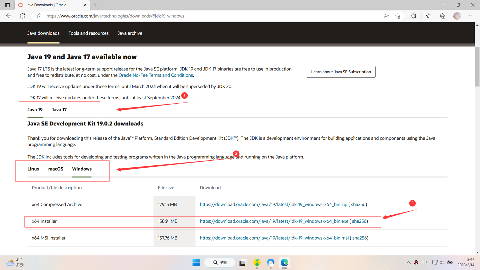Image resolution: width=480 pixels, height=270 pixels.
Task: Open sha256 for x64 Installer
Action: (x=359, y=221)
